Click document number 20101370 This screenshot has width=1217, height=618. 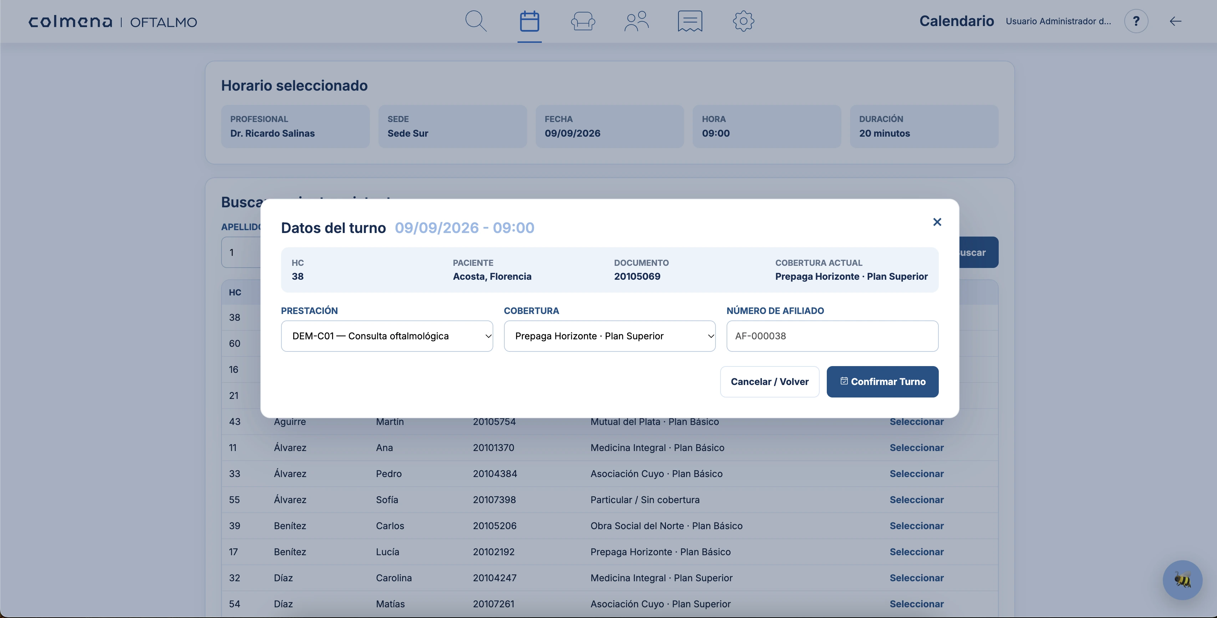pyautogui.click(x=493, y=448)
